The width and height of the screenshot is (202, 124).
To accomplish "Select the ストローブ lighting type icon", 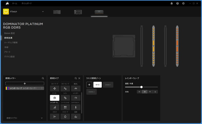I will pos(65,107).
